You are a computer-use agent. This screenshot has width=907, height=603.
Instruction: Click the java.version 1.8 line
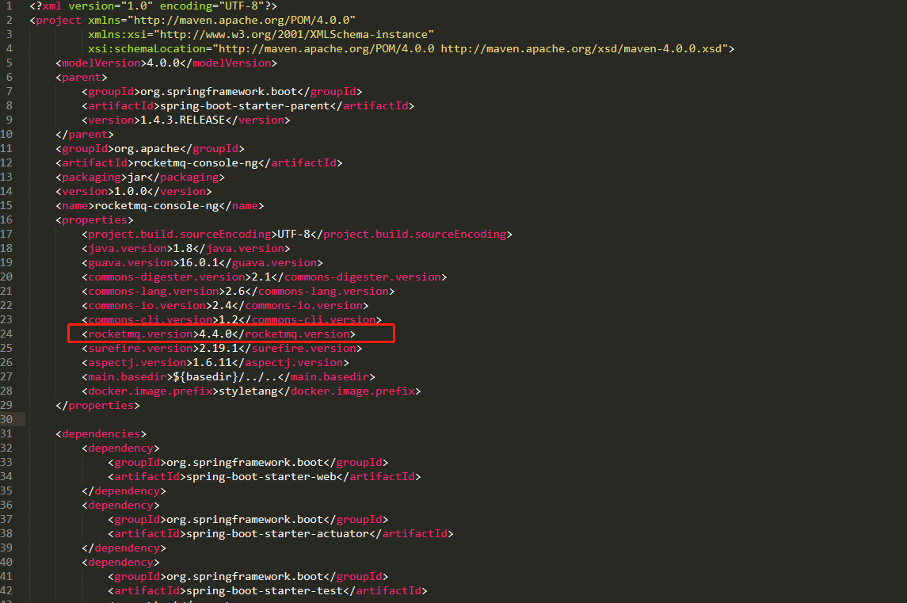pyautogui.click(x=185, y=248)
